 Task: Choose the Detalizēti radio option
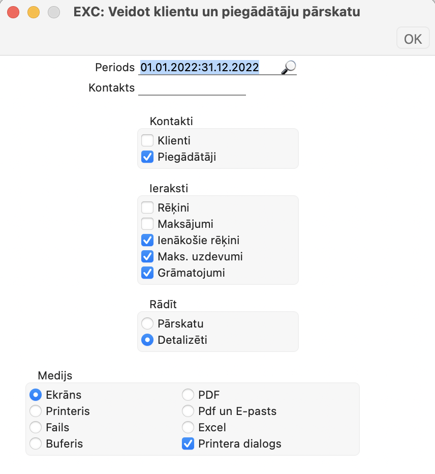click(147, 340)
